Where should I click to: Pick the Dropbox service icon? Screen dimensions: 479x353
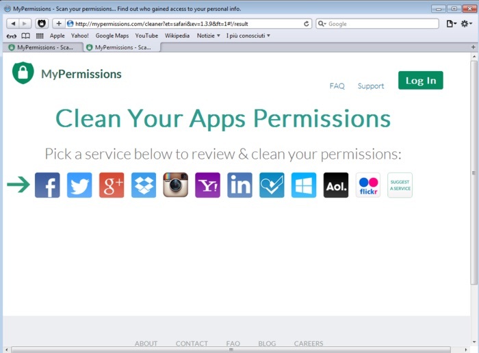144,185
